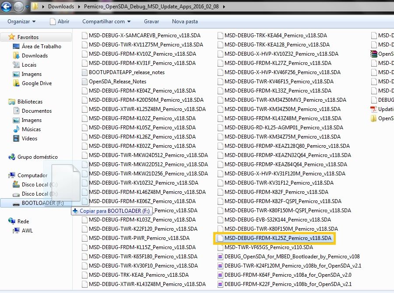
Task: Select the MSD-DEBUG-EVB-S32K144 file icon
Action: click(x=220, y=220)
